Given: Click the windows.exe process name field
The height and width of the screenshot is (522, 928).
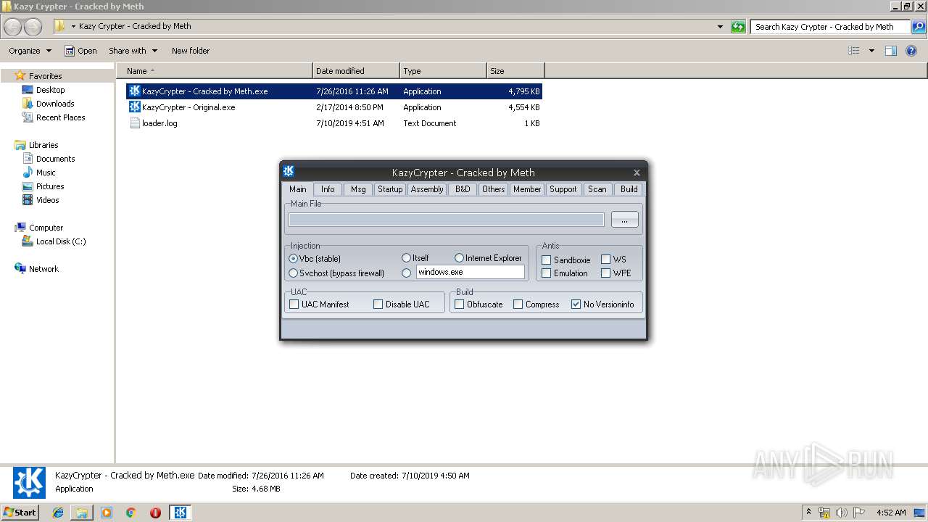Looking at the screenshot, I should (x=470, y=272).
